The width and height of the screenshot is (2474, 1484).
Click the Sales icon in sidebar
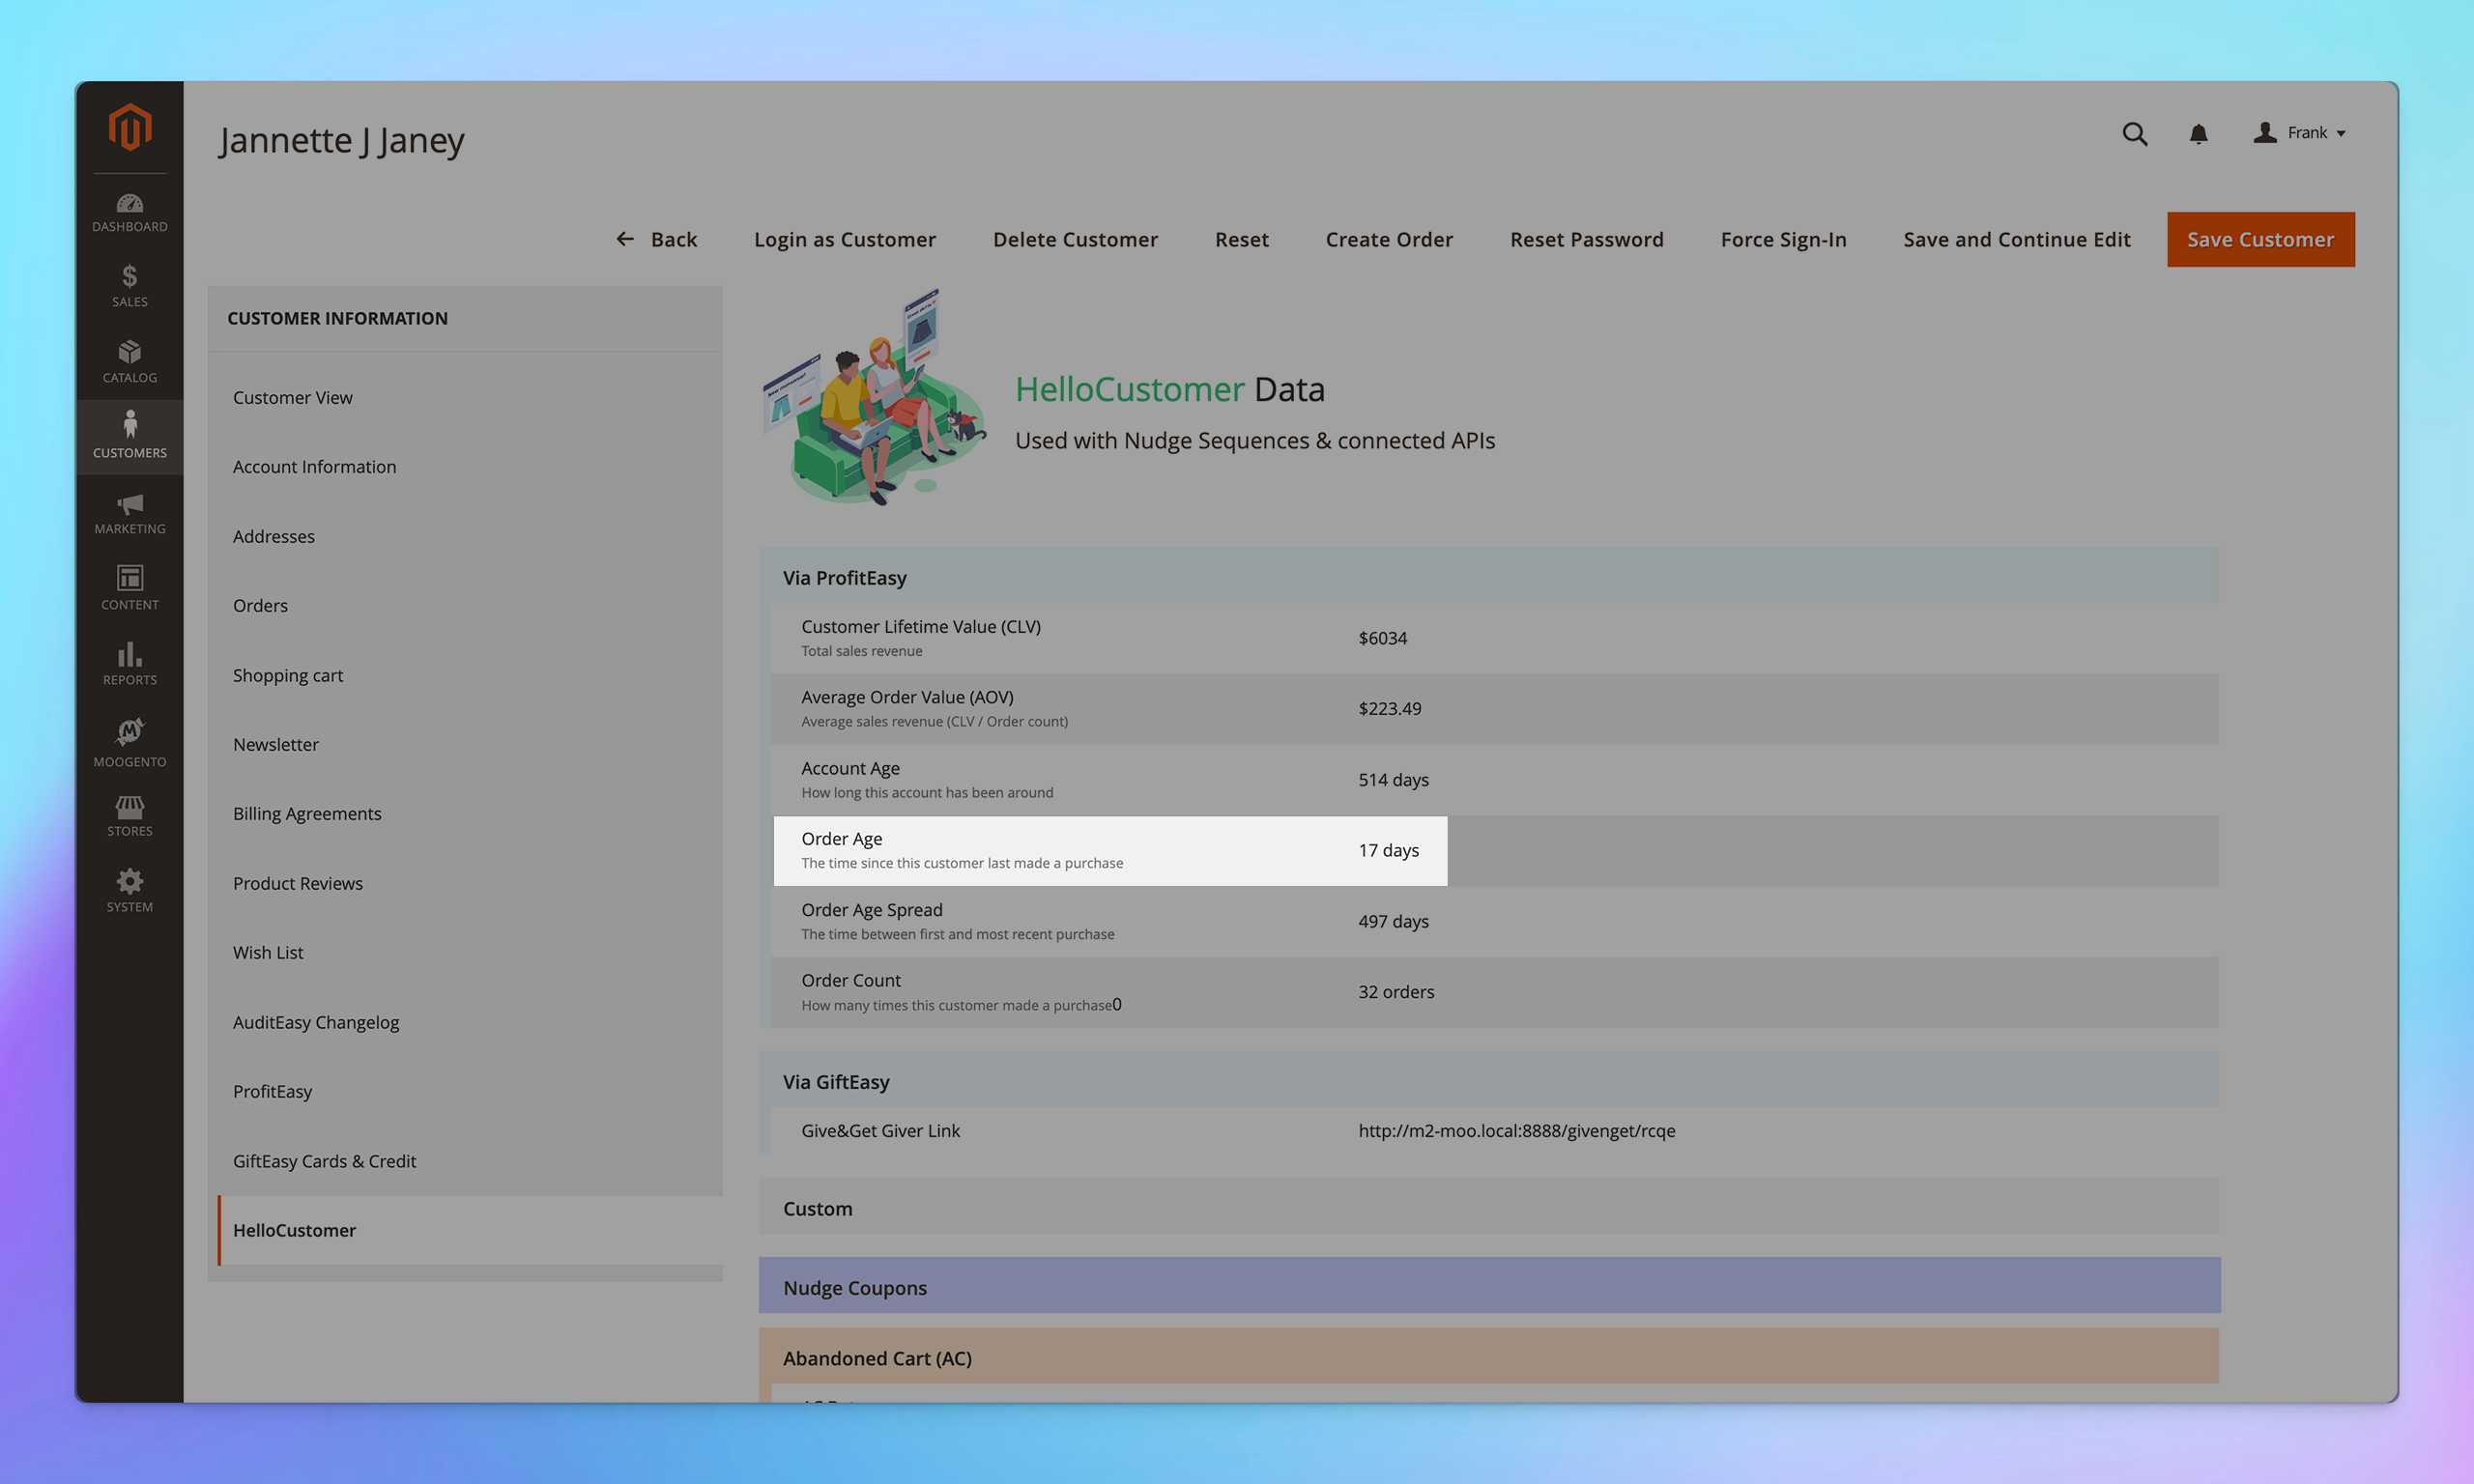coord(129,284)
